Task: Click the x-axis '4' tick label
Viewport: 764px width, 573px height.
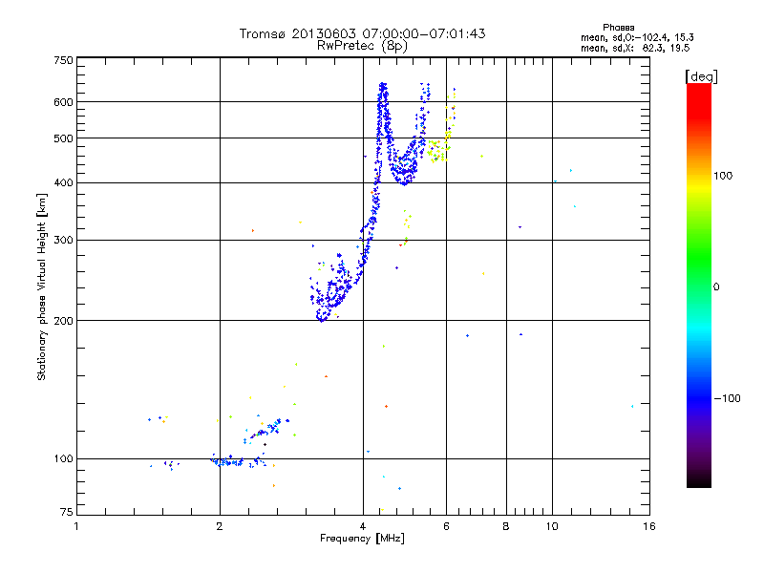Action: pyautogui.click(x=363, y=526)
